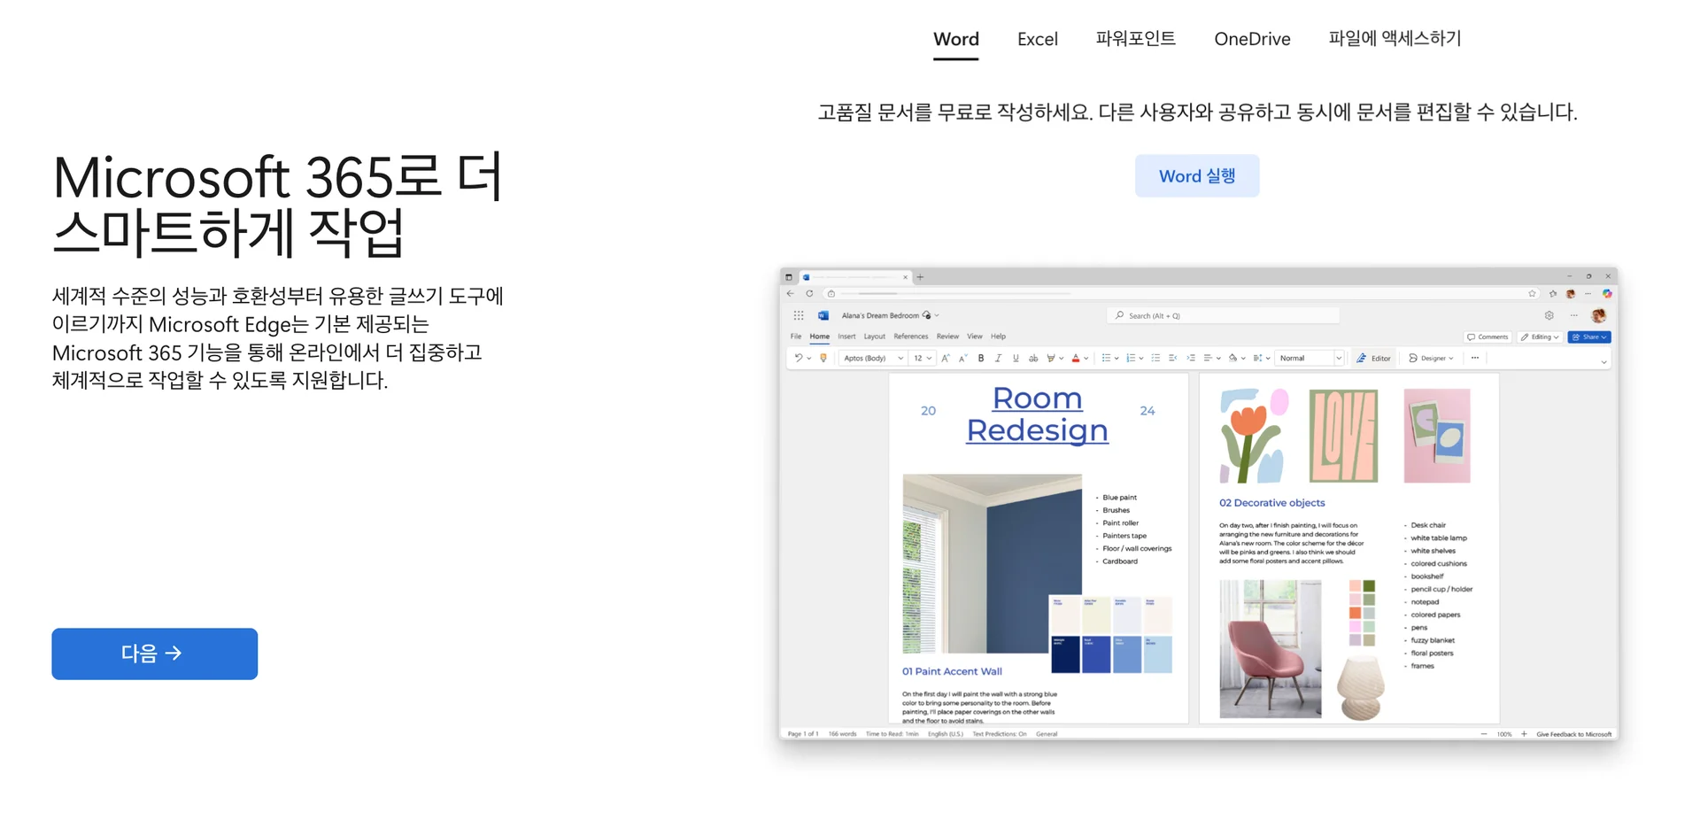The height and width of the screenshot is (820, 1700).
Task: Click the Italic formatting icon
Action: pos(998,359)
